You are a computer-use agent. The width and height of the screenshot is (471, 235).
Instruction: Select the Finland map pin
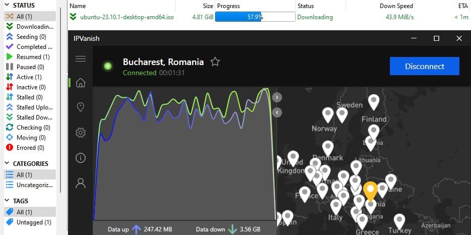coord(374,101)
